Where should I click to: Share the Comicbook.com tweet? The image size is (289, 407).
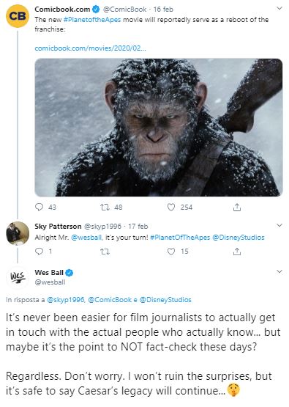(237, 207)
